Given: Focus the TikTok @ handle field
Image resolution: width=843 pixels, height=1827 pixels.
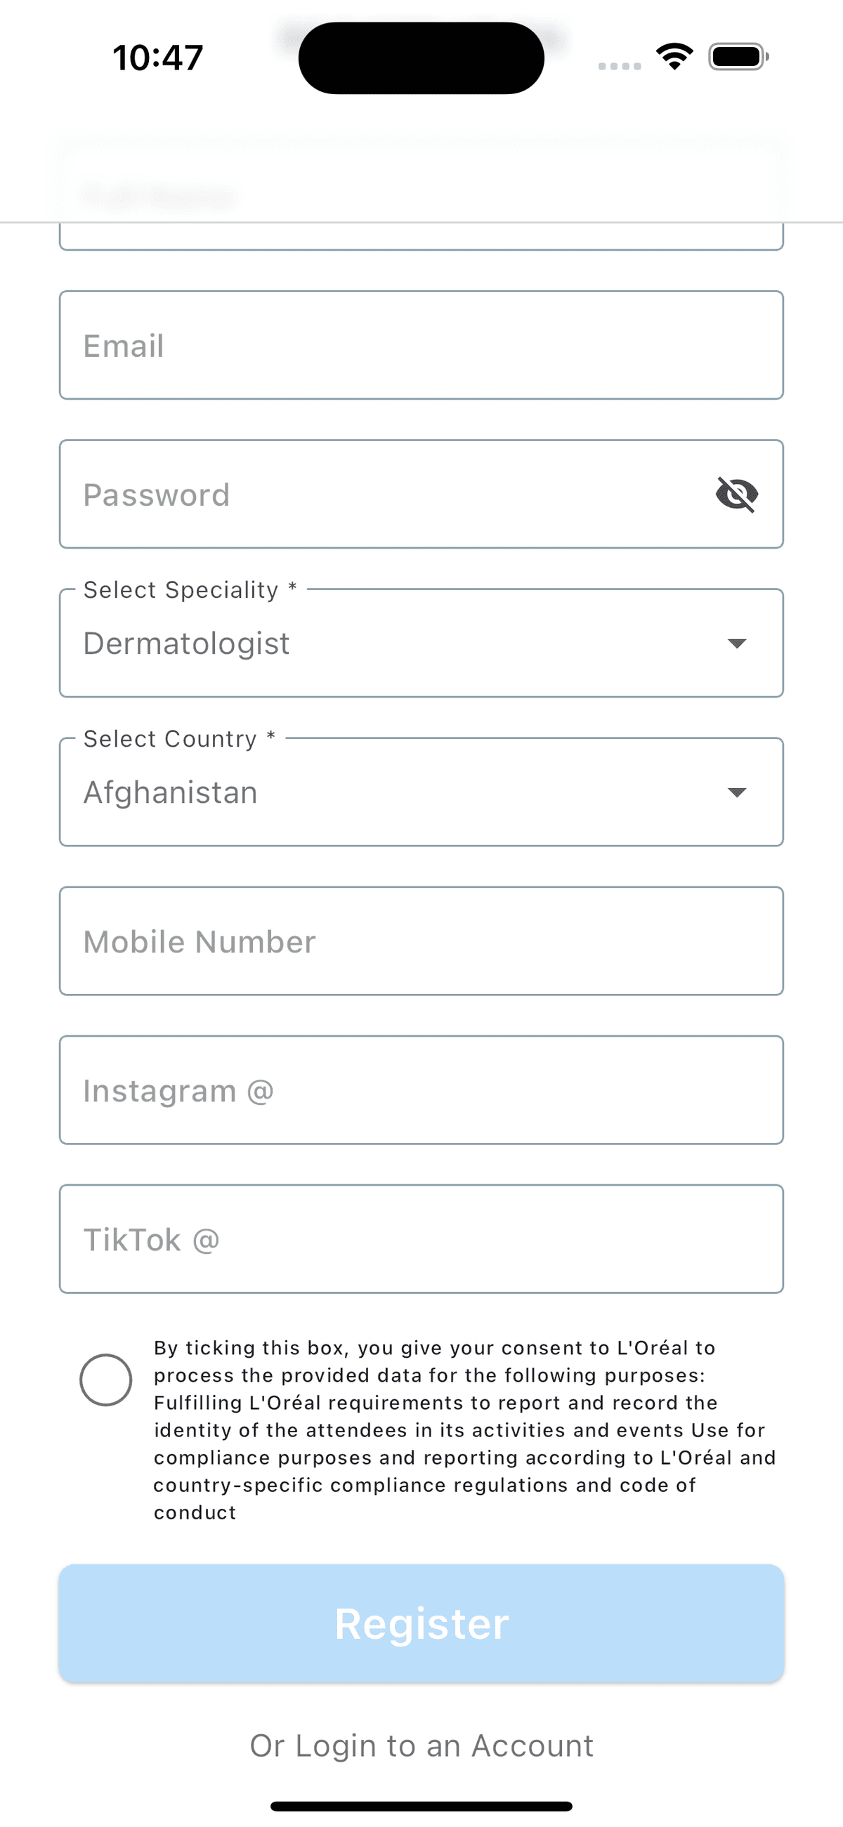Looking at the screenshot, I should pyautogui.click(x=421, y=1239).
